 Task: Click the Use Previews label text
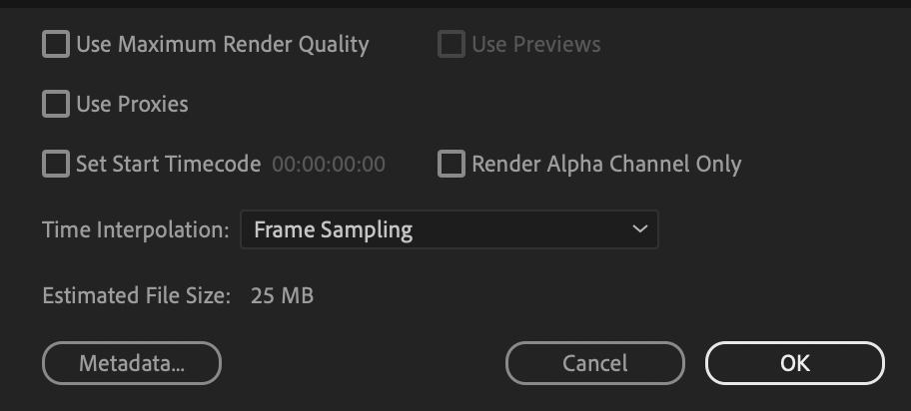coord(535,45)
